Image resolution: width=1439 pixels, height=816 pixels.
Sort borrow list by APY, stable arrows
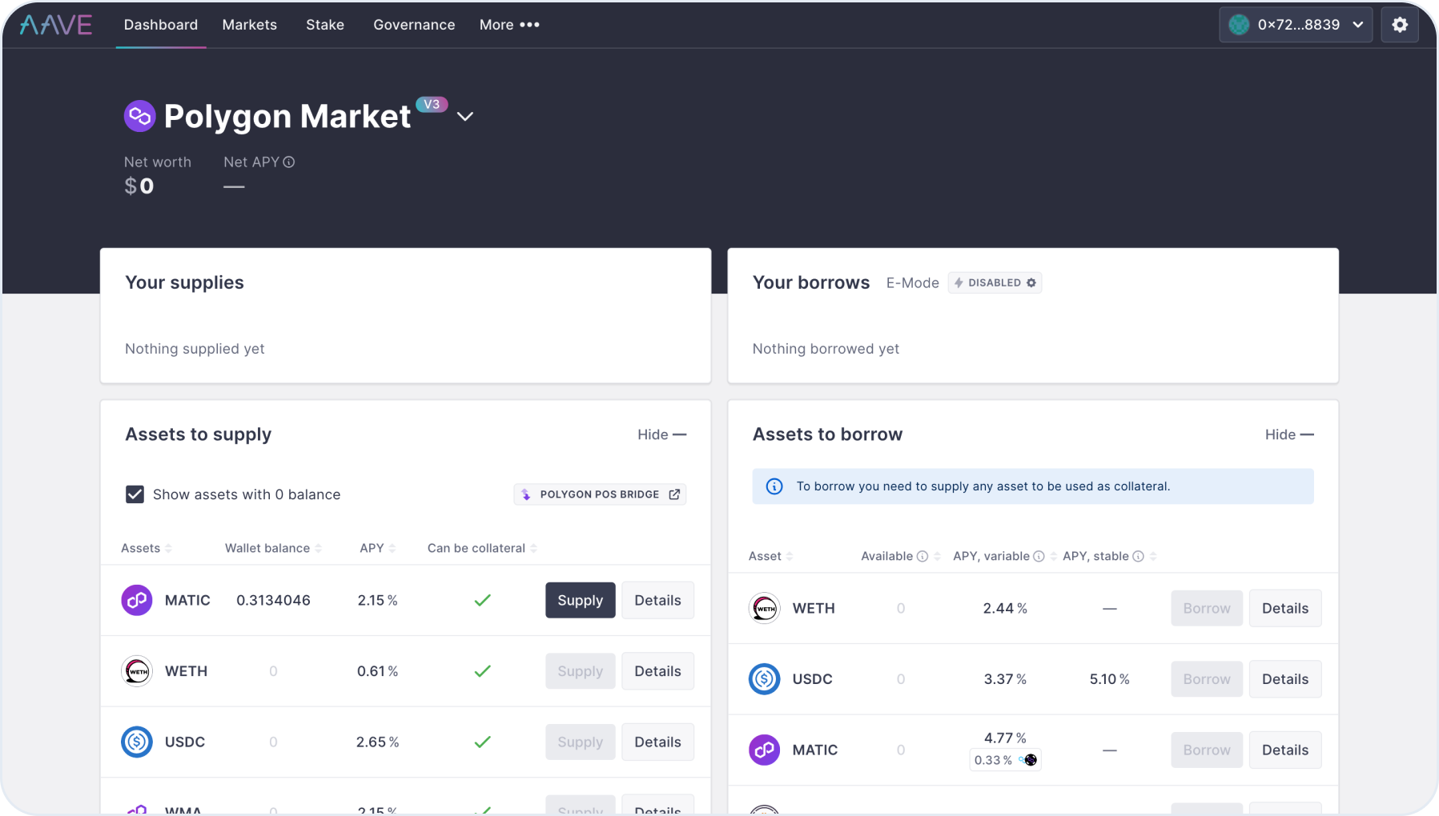(1153, 556)
